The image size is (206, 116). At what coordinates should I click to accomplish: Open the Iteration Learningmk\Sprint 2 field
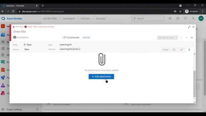[x=70, y=49]
